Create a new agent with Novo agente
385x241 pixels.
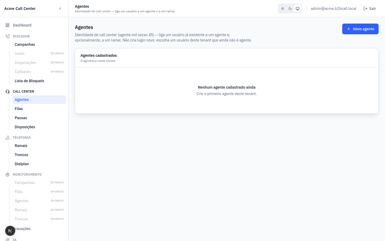(360, 29)
